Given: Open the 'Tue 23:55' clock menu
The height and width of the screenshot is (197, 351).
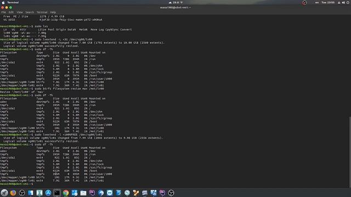Looking at the screenshot, I should coord(328,2).
